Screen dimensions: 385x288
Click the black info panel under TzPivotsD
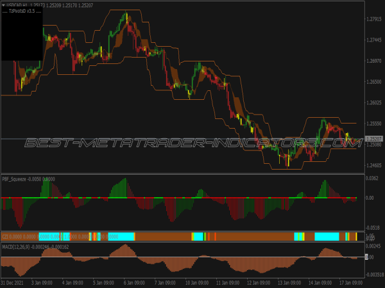pyautogui.click(x=21, y=37)
